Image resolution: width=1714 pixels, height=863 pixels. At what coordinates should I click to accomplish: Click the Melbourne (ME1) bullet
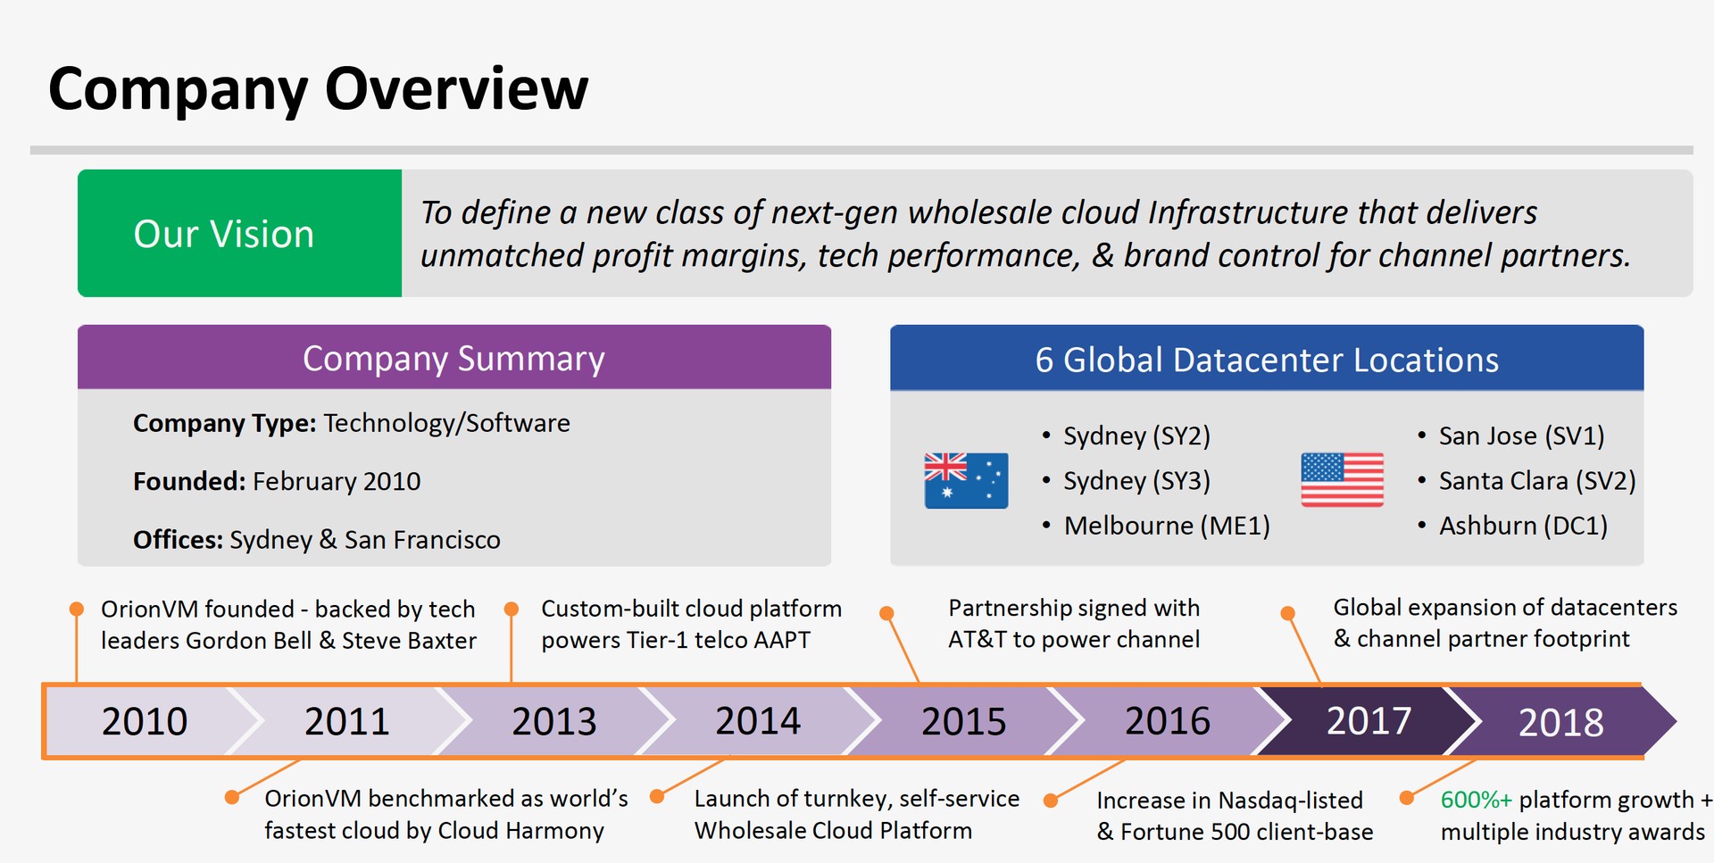[1156, 525]
